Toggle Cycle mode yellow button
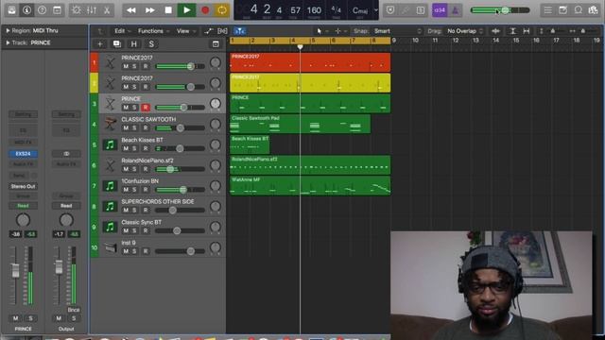This screenshot has height=340, width=605. pos(222,10)
